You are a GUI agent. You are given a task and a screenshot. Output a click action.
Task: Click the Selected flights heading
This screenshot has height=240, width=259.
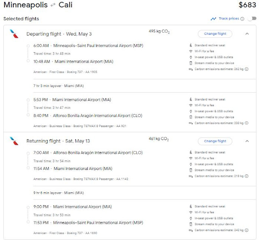click(21, 19)
